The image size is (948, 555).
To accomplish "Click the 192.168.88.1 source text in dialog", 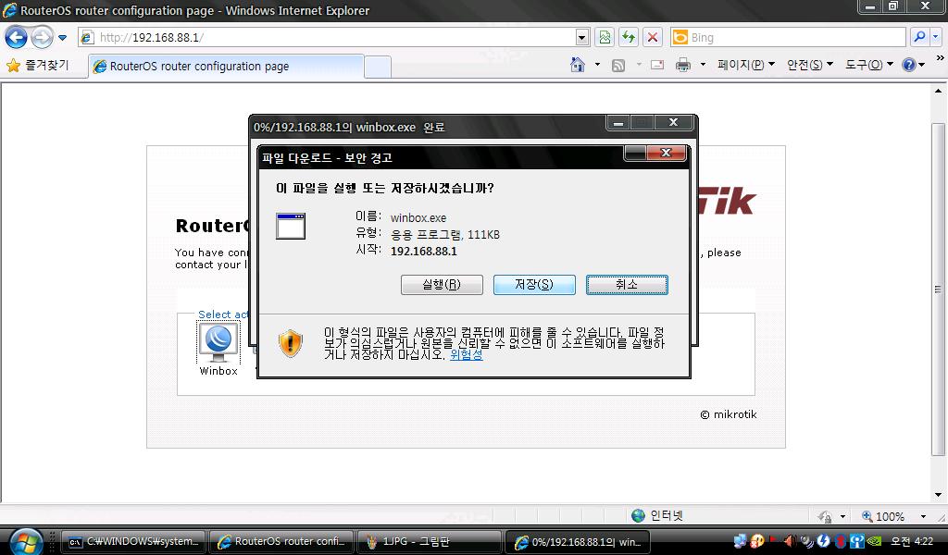I will [x=424, y=252].
